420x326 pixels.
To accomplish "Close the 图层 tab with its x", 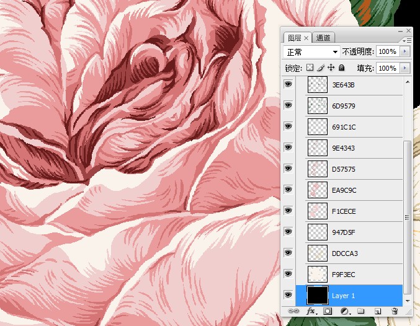I will coord(306,38).
